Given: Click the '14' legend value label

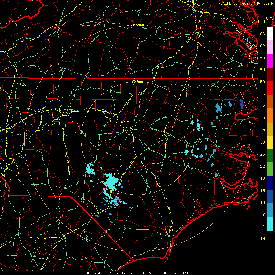Looking at the screenshot, I should click(262, 190).
